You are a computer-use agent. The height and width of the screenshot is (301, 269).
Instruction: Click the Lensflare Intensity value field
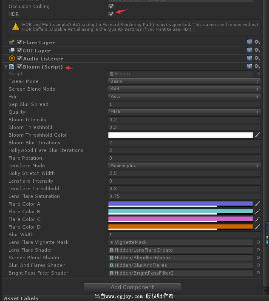184,181
